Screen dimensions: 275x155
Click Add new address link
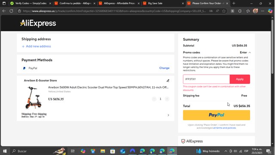[x=36, y=46]
